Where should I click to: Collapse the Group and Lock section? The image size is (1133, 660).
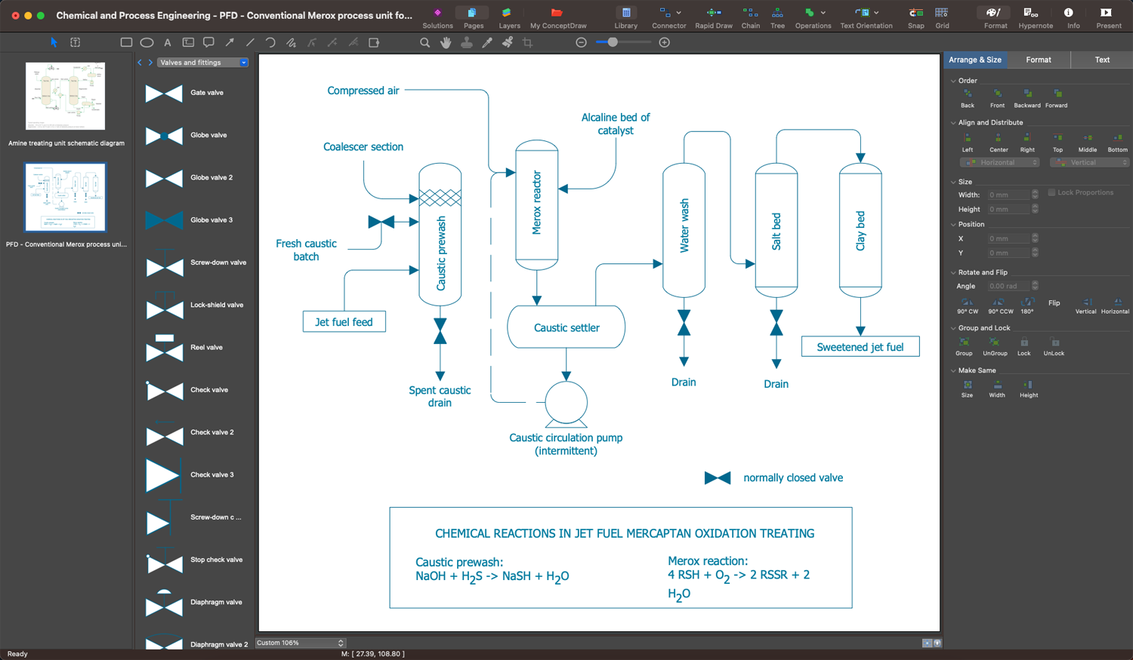[x=953, y=328]
